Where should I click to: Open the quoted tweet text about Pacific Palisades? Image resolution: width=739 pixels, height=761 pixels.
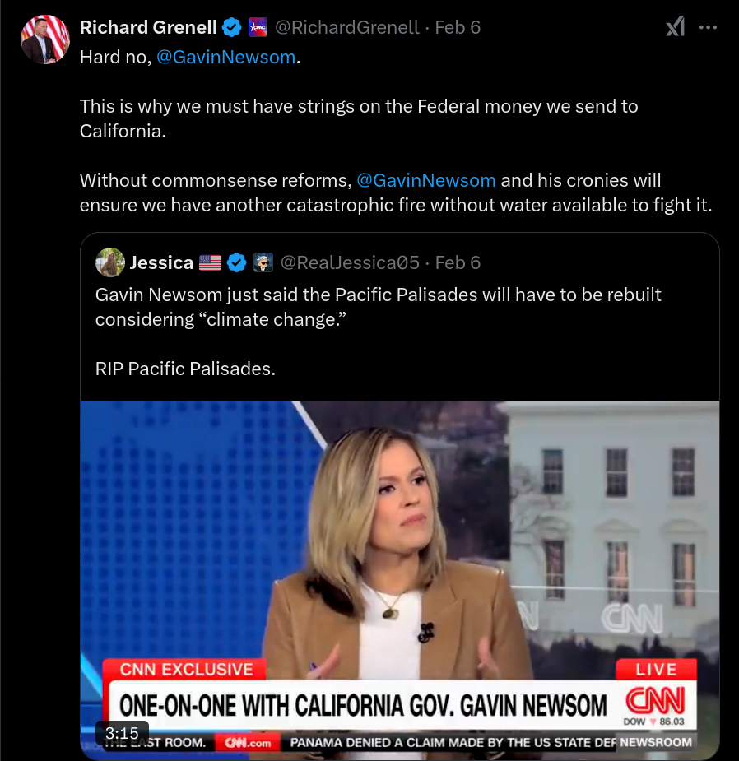[x=379, y=332]
